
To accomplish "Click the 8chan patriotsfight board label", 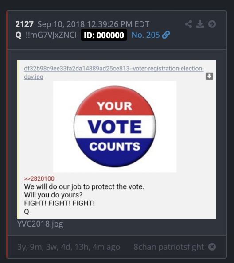I will pyautogui.click(x=169, y=247).
